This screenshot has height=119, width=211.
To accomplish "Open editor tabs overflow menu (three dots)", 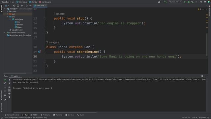I will pos(206,6).
